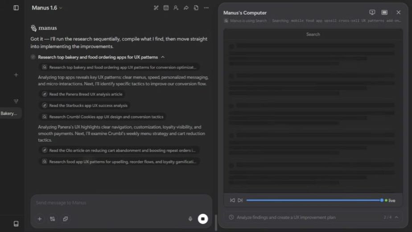Expand the 2/4 task progress chevron
The image size is (412, 232).
pos(396,217)
